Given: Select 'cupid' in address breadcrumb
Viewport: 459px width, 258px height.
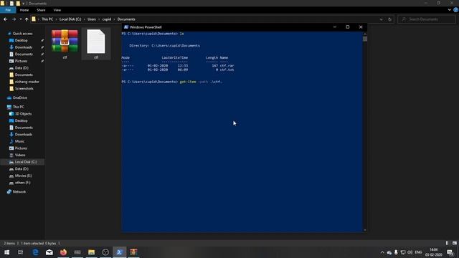Looking at the screenshot, I should click(107, 19).
